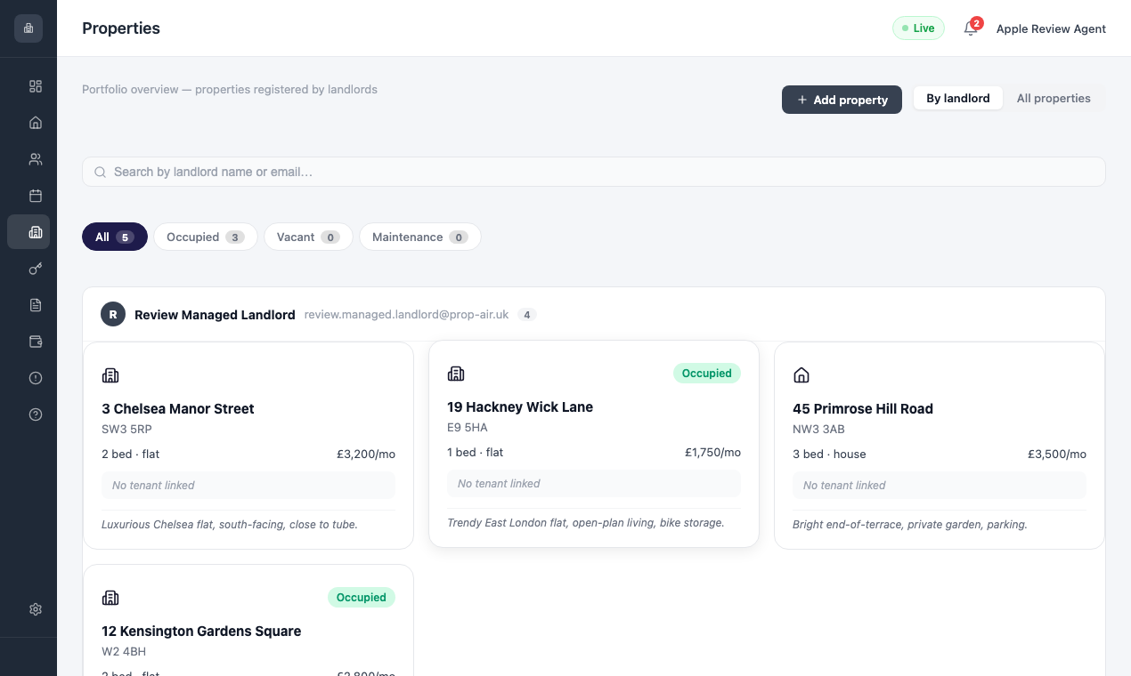Click Luxurious Chelsea flat description text

[230, 525]
